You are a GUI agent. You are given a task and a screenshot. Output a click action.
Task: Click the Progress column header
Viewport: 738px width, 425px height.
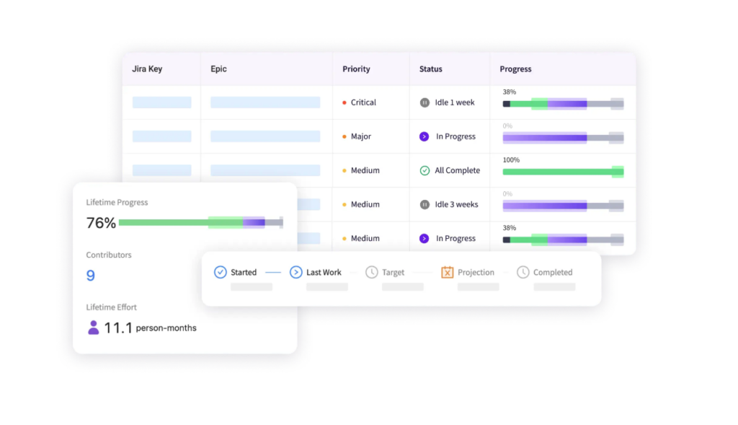pyautogui.click(x=515, y=69)
